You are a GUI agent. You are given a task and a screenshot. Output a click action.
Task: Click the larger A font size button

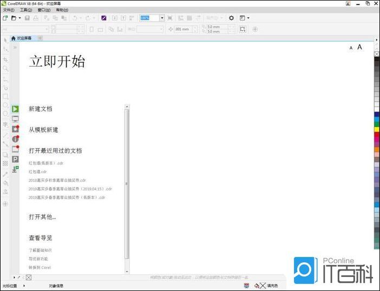click(359, 47)
